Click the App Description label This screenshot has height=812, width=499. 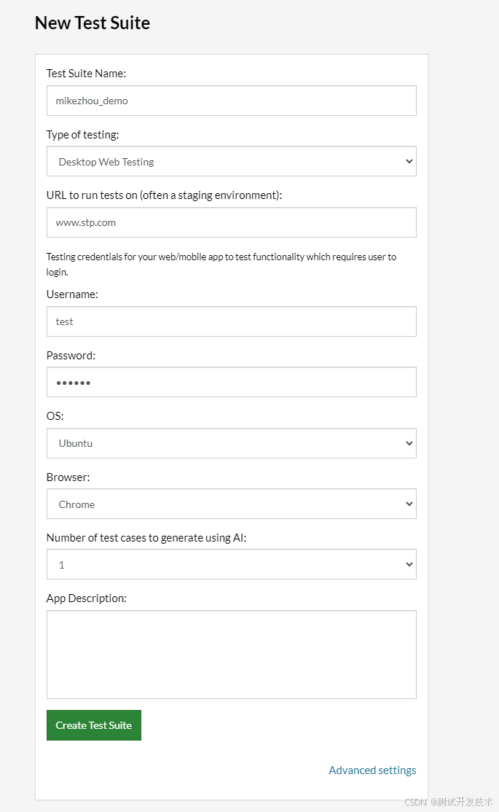[87, 598]
